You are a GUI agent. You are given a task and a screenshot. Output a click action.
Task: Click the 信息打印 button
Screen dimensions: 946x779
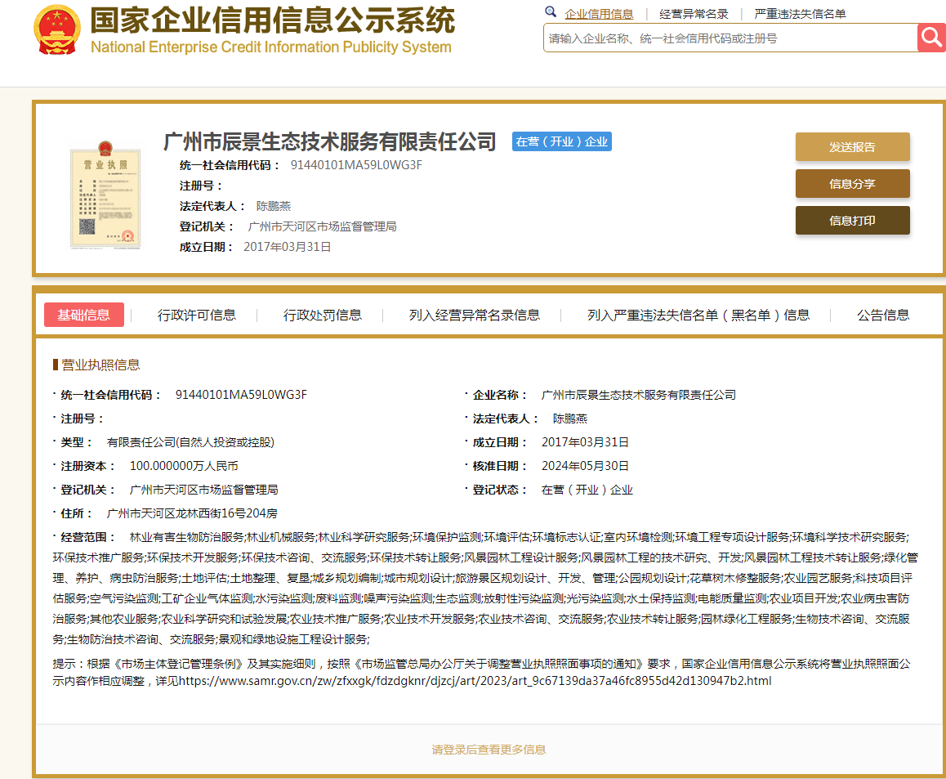[852, 220]
